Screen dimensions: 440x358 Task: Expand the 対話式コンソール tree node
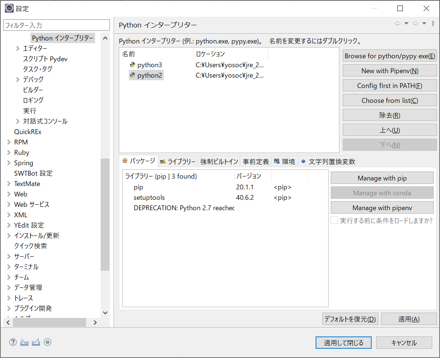pyautogui.click(x=18, y=121)
